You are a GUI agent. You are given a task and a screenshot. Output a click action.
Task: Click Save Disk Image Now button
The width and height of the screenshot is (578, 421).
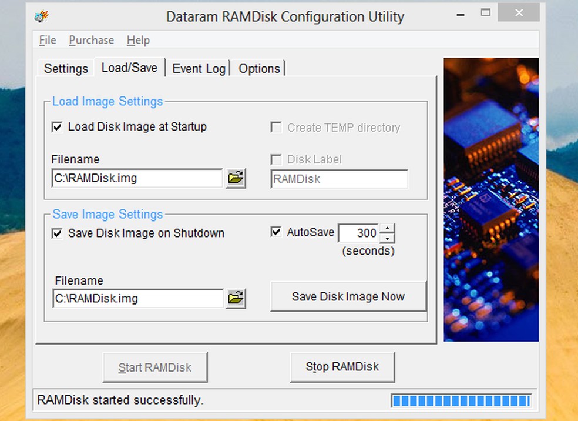point(348,297)
